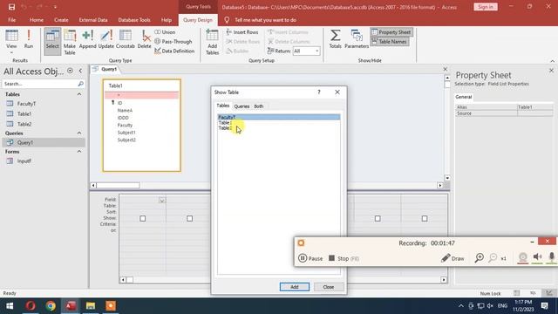Choose the Update query type
Screen dimensions: 558x314
(x=106, y=39)
